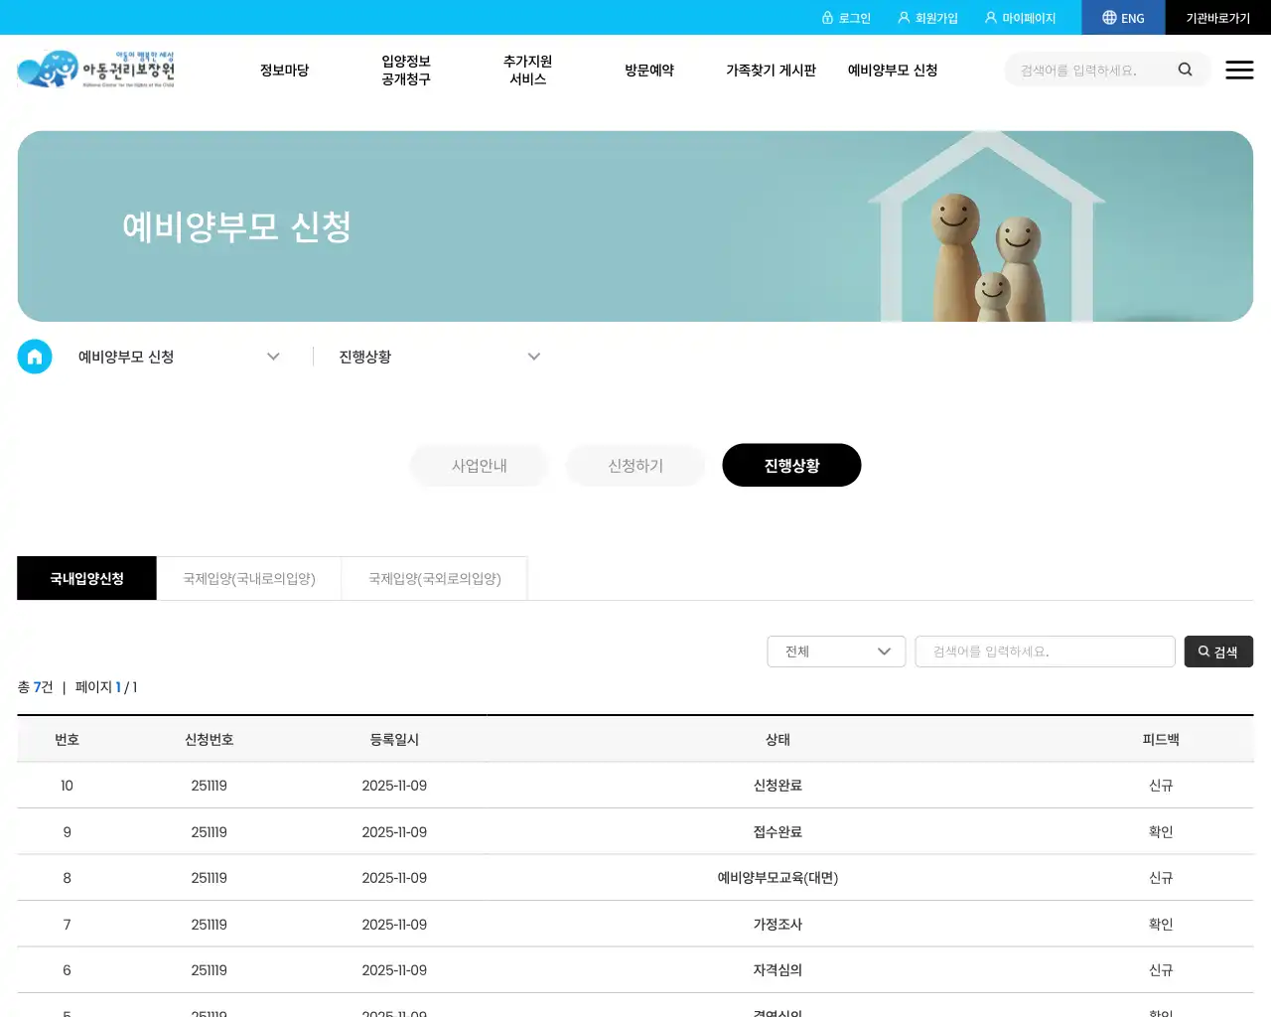Click the 신청하기 pill button
The image size is (1271, 1017).
[x=635, y=465]
